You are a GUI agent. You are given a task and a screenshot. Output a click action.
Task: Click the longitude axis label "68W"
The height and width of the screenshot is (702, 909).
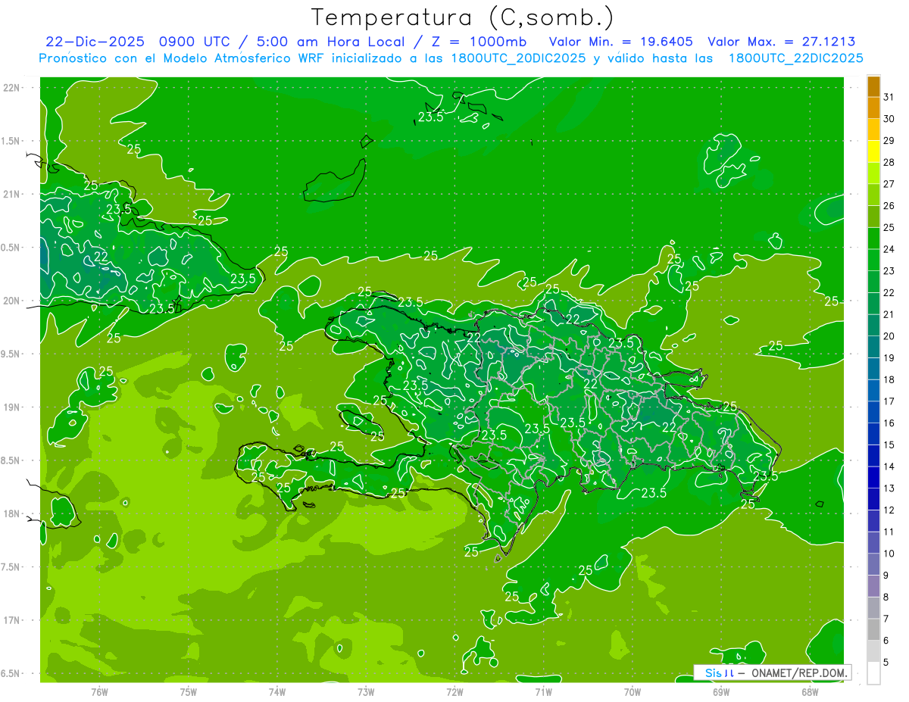tap(810, 691)
